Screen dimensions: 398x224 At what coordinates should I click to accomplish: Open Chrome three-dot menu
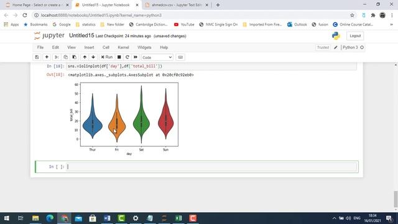[x=392, y=15]
